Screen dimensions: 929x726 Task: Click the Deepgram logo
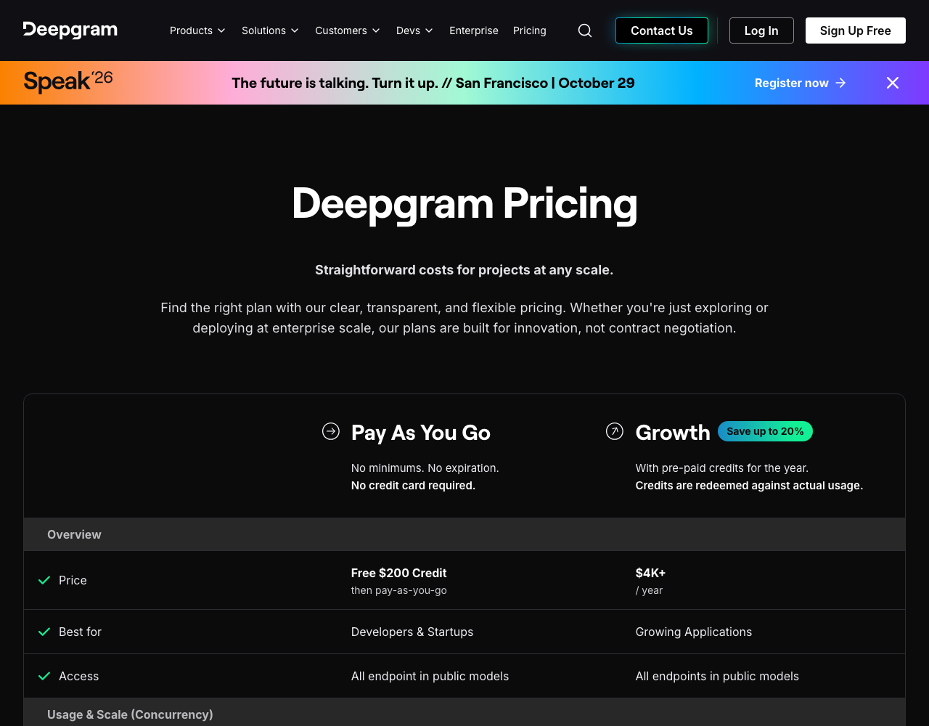[x=70, y=30]
